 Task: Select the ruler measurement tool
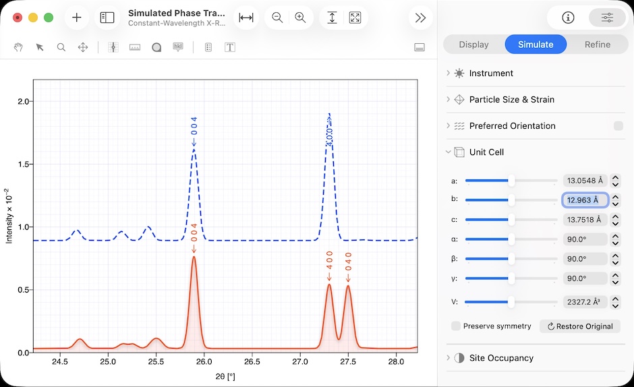point(135,47)
